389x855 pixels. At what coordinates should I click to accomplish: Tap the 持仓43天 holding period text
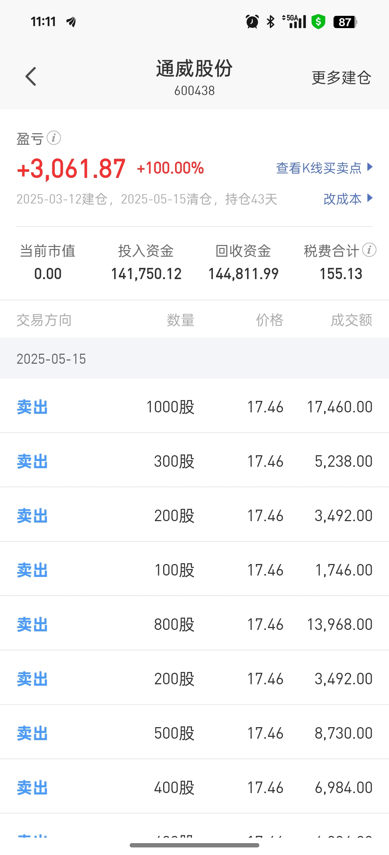[251, 199]
